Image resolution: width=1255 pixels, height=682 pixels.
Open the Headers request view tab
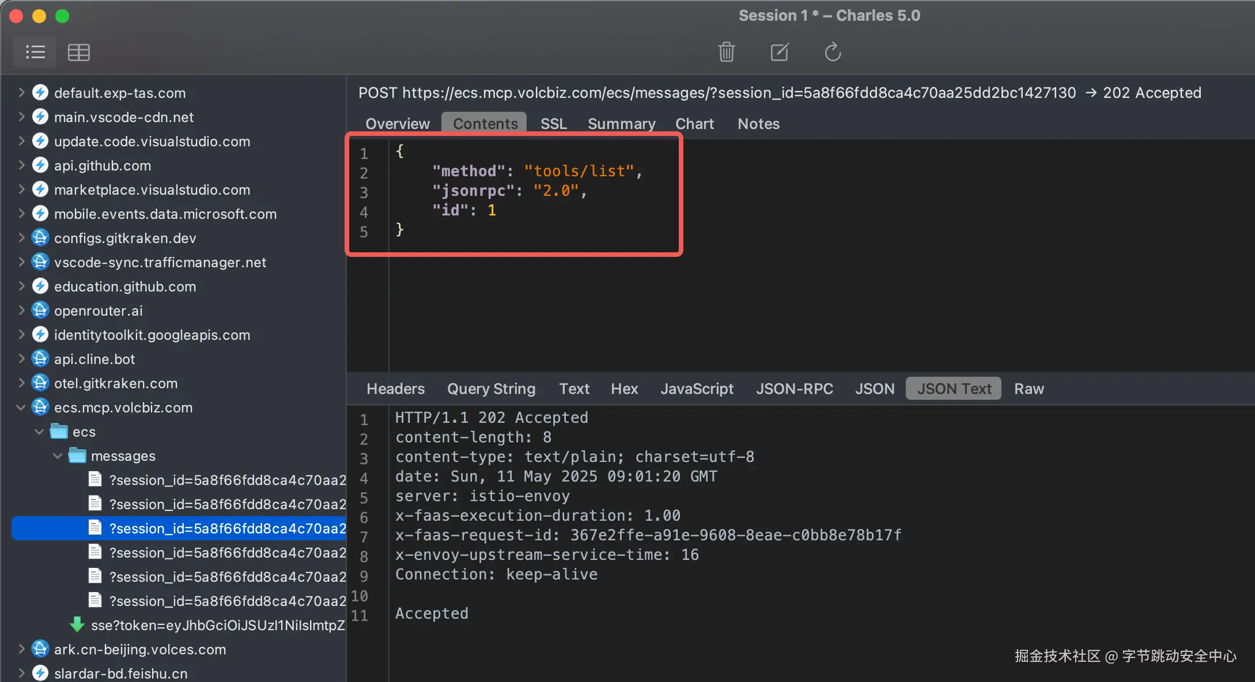click(x=395, y=388)
